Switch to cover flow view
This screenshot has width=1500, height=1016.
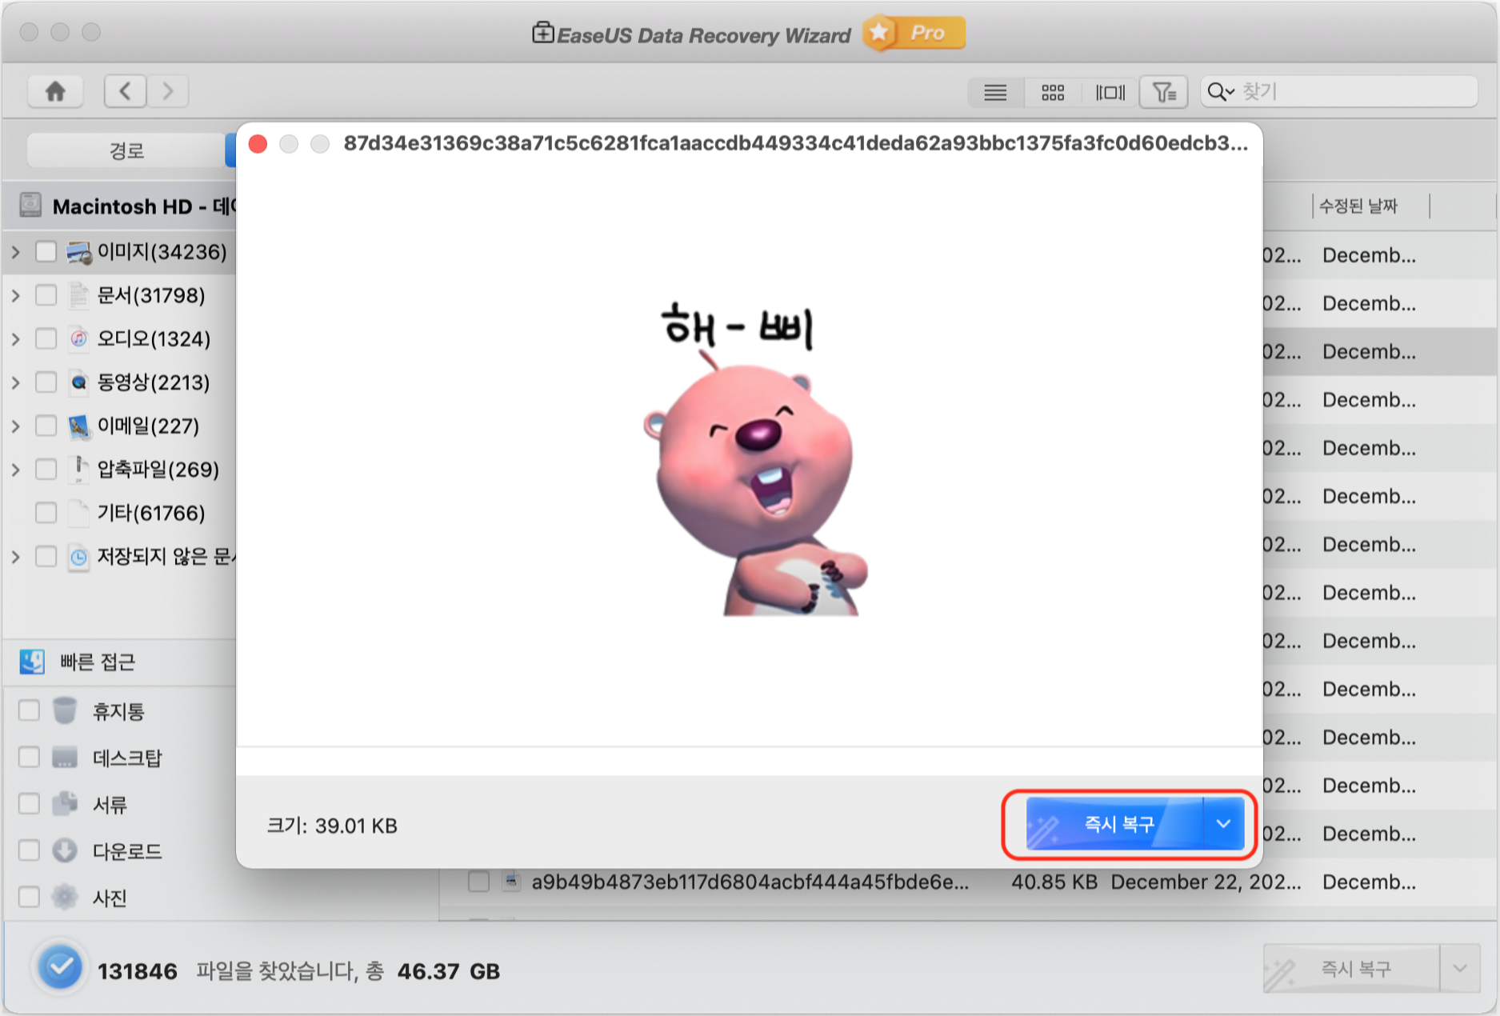[x=1110, y=93]
